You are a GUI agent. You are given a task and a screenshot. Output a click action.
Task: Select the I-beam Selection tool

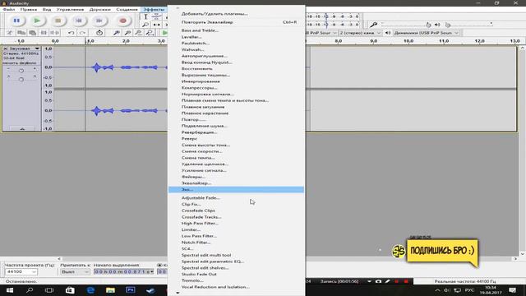point(145,16)
